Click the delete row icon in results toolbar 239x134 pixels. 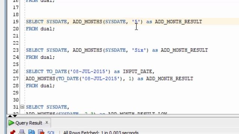coord(41,132)
